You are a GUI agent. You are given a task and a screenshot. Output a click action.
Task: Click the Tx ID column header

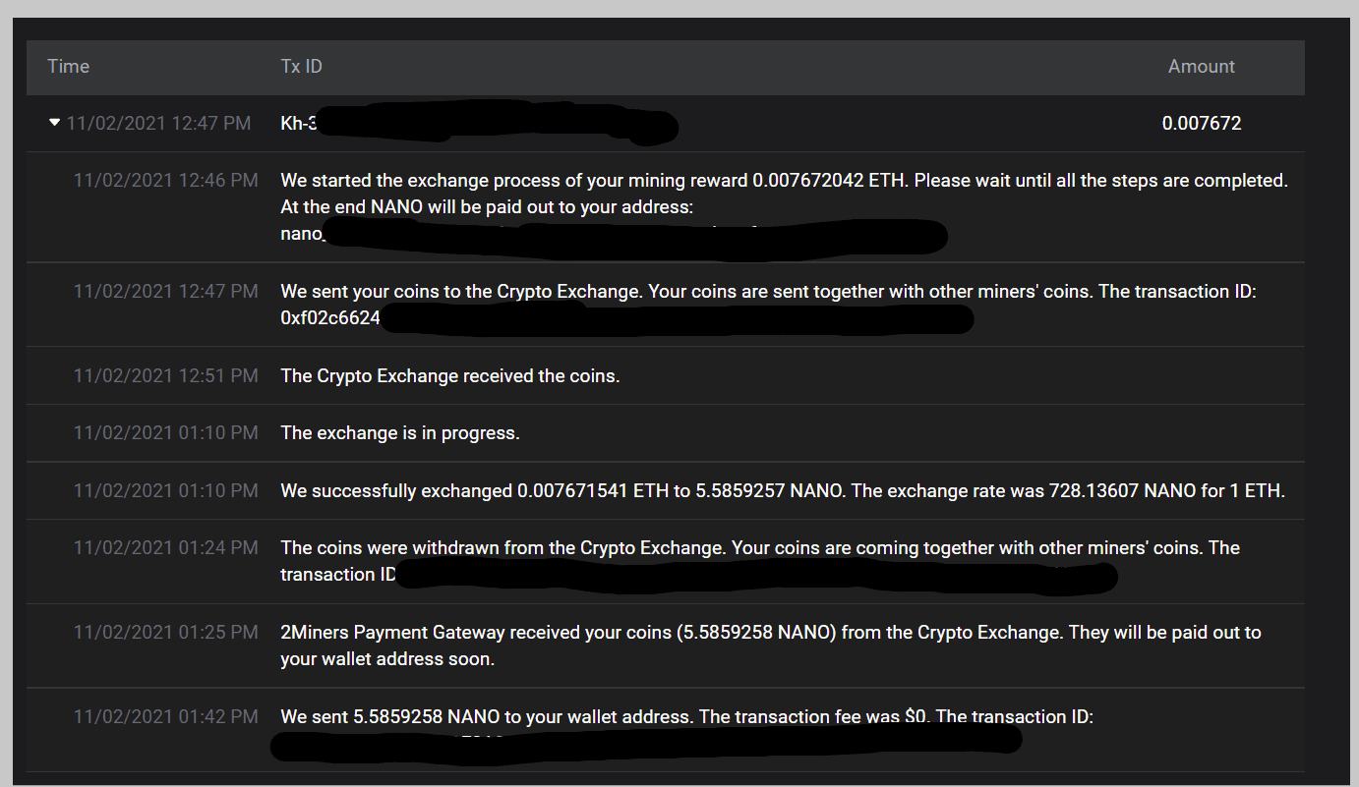301,67
